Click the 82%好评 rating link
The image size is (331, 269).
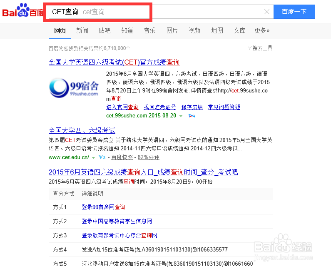(x=148, y=157)
